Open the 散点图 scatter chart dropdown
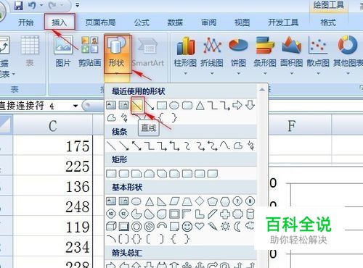The width and height of the screenshot is (363, 268). click(318, 55)
